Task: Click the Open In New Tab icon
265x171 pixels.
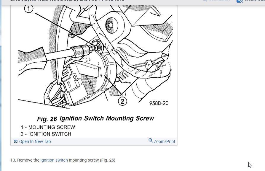Action: 16,141
